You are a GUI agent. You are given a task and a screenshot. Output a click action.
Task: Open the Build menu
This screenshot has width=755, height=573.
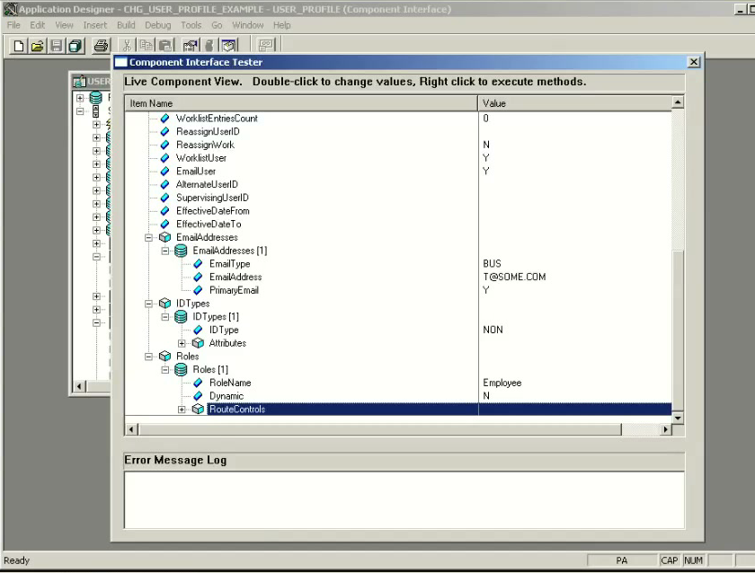pyautogui.click(x=126, y=25)
